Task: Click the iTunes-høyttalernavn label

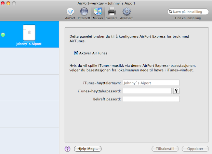Action: pos(102,83)
